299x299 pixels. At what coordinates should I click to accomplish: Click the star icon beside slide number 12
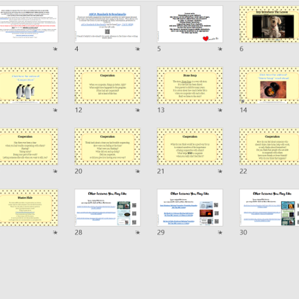pos(138,110)
